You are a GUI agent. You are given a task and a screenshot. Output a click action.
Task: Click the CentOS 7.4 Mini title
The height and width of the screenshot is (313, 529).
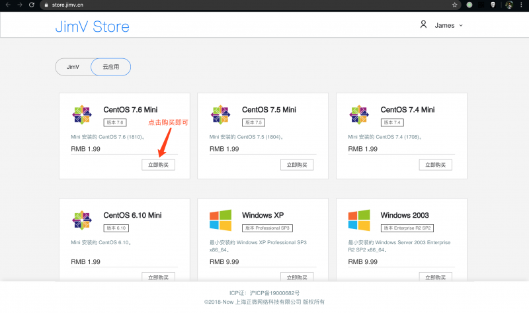click(407, 110)
